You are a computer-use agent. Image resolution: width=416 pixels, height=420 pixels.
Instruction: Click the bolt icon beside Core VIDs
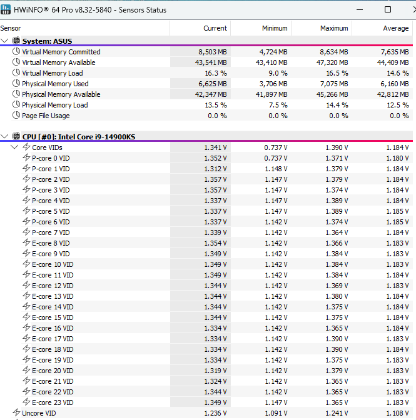[26, 147]
